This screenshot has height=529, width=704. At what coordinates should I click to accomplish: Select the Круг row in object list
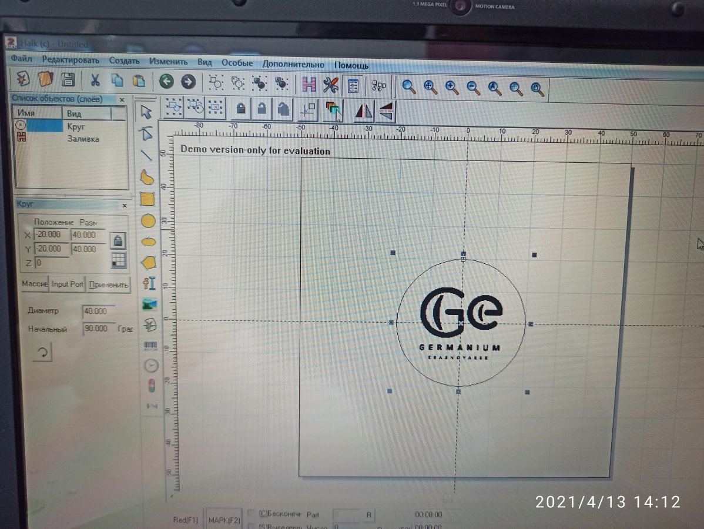70,126
